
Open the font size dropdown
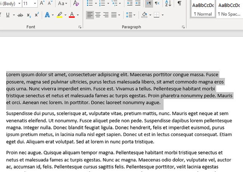pyautogui.click(x=35, y=3)
